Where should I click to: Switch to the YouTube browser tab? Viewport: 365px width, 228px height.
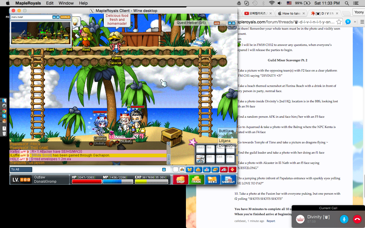click(x=257, y=13)
